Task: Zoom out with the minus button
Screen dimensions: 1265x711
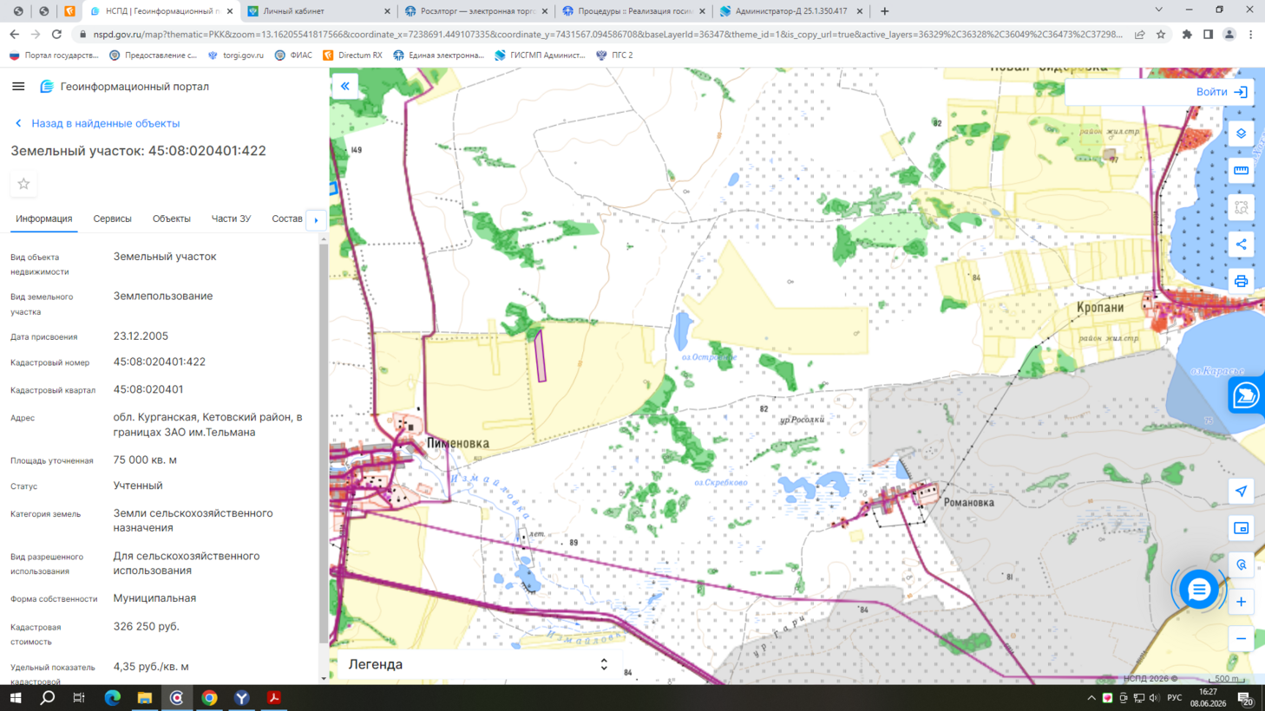Action: [x=1241, y=639]
